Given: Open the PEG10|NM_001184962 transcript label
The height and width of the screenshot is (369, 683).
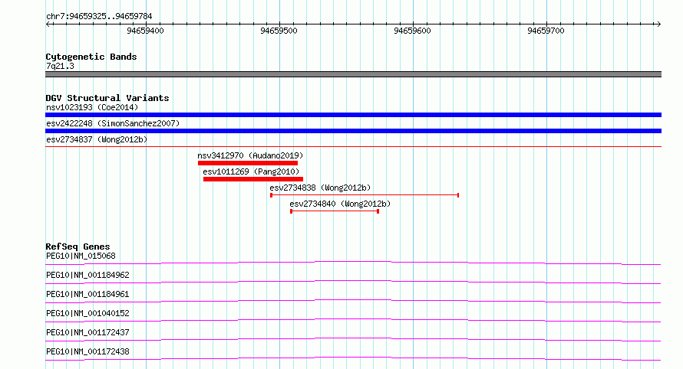Looking at the screenshot, I should 87,275.
